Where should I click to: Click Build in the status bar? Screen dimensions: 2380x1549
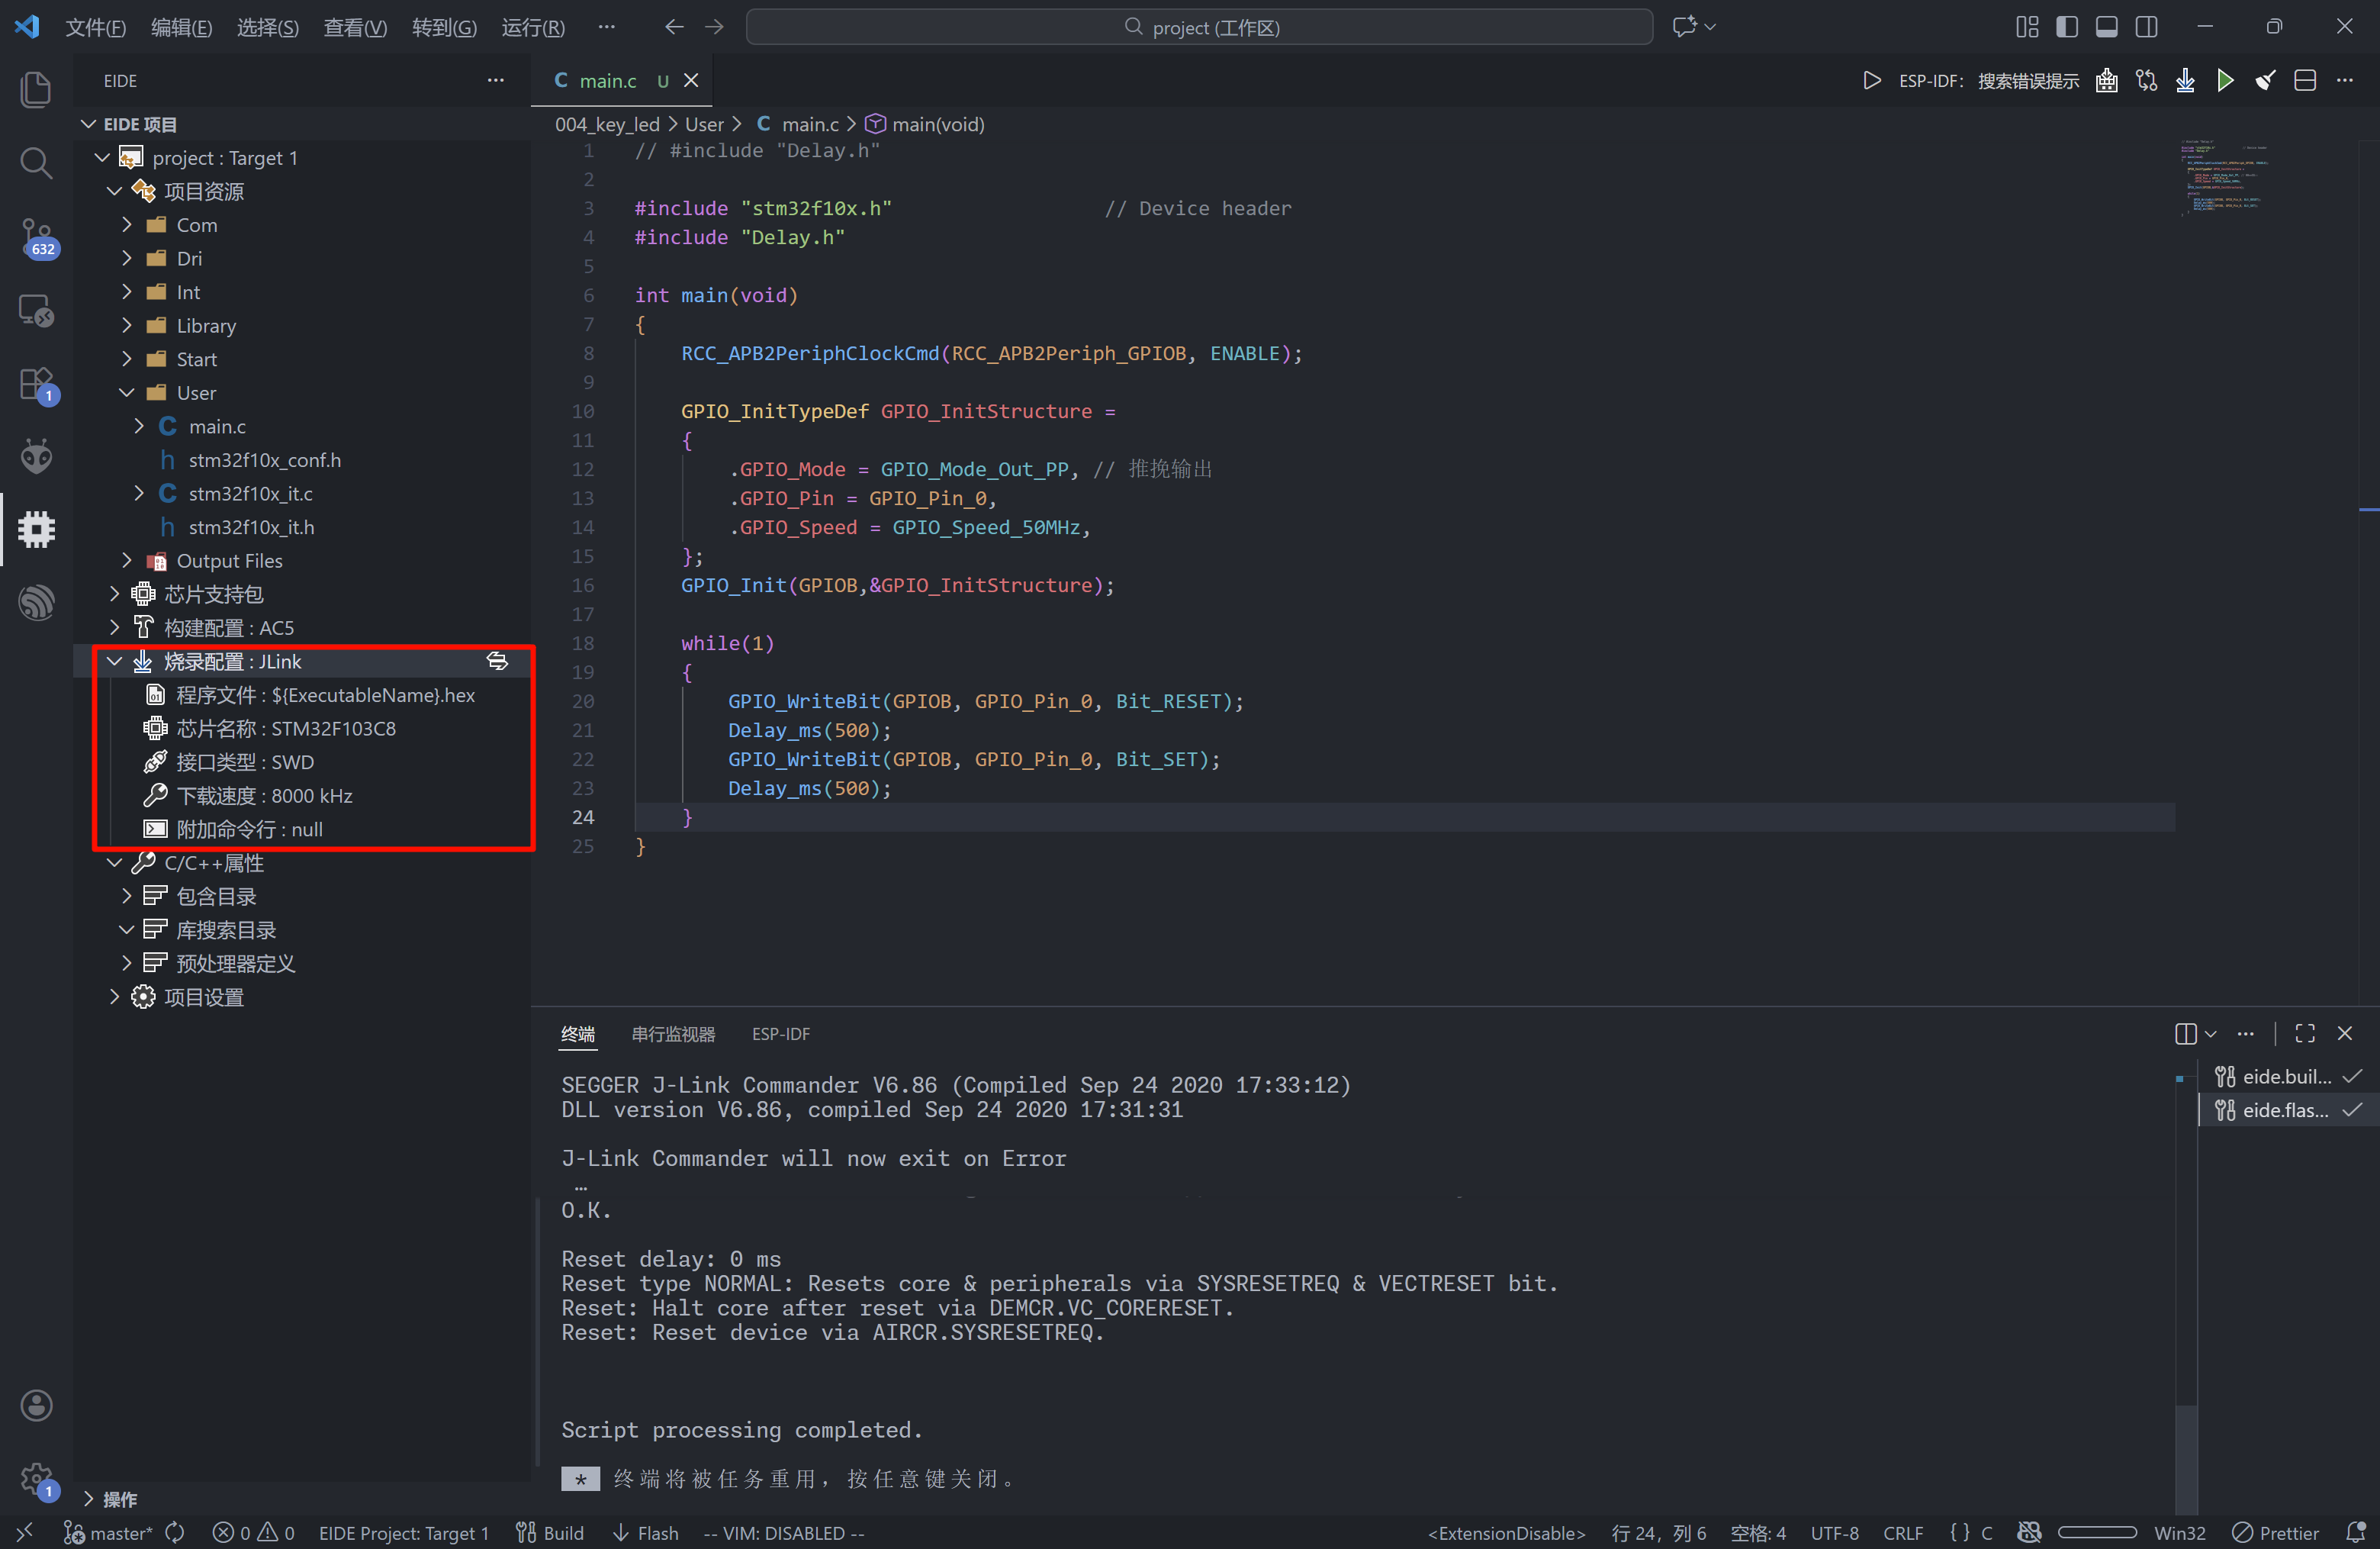coord(550,1532)
